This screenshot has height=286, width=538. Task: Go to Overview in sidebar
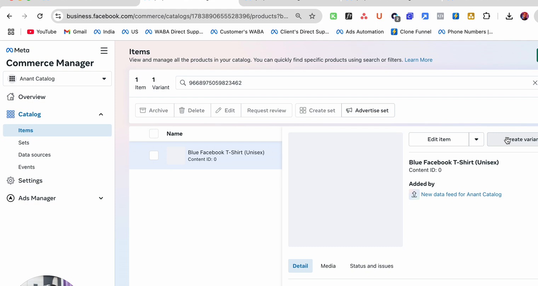pyautogui.click(x=32, y=97)
